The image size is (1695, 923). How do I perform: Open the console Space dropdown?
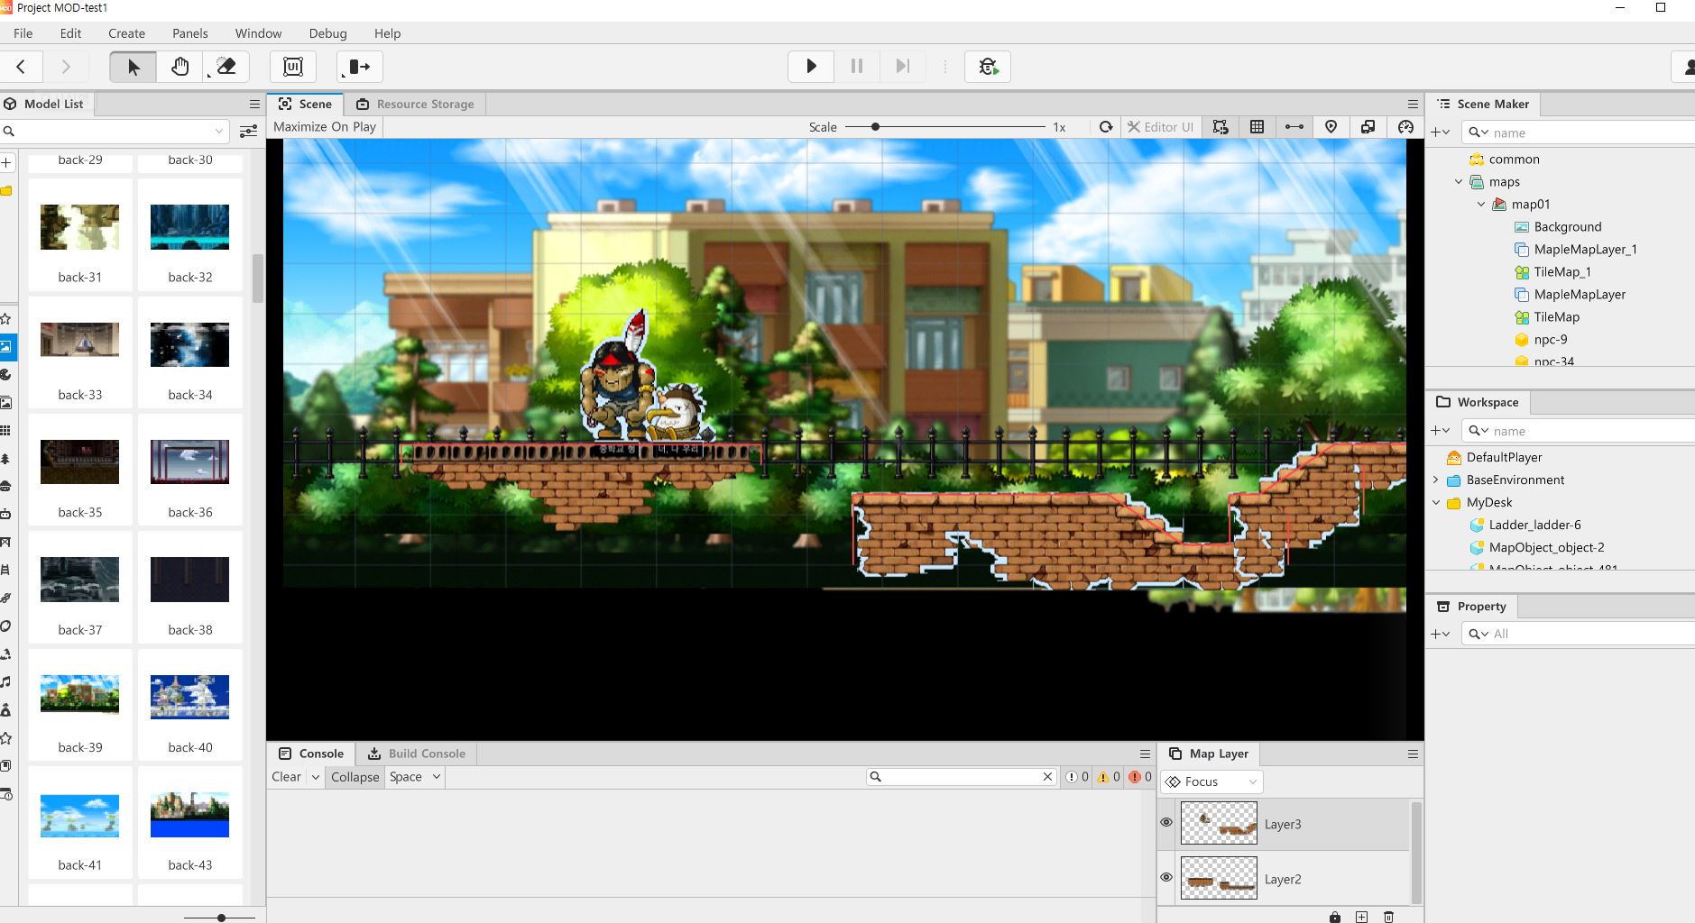click(x=415, y=777)
